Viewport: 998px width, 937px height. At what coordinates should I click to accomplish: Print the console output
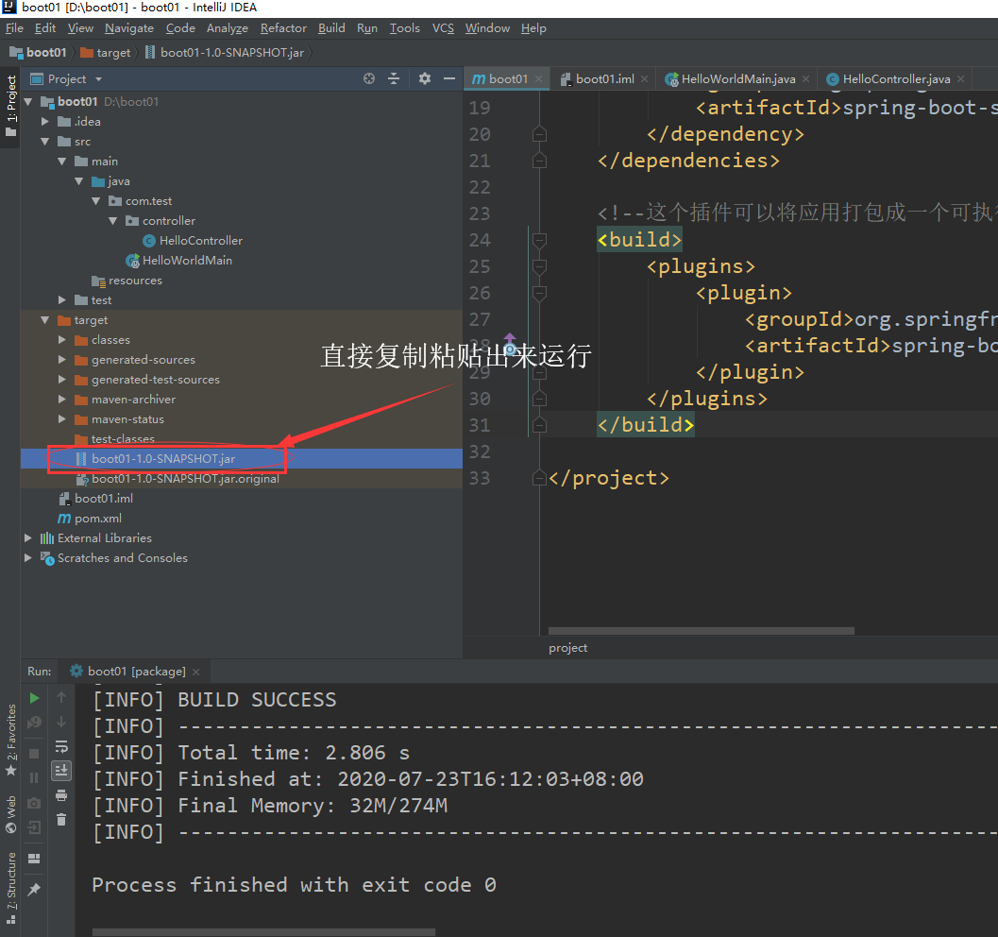(61, 795)
